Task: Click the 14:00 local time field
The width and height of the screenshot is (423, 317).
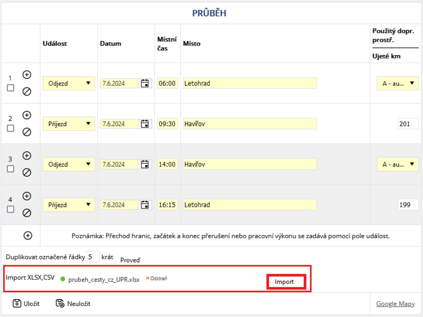Action: click(167, 165)
